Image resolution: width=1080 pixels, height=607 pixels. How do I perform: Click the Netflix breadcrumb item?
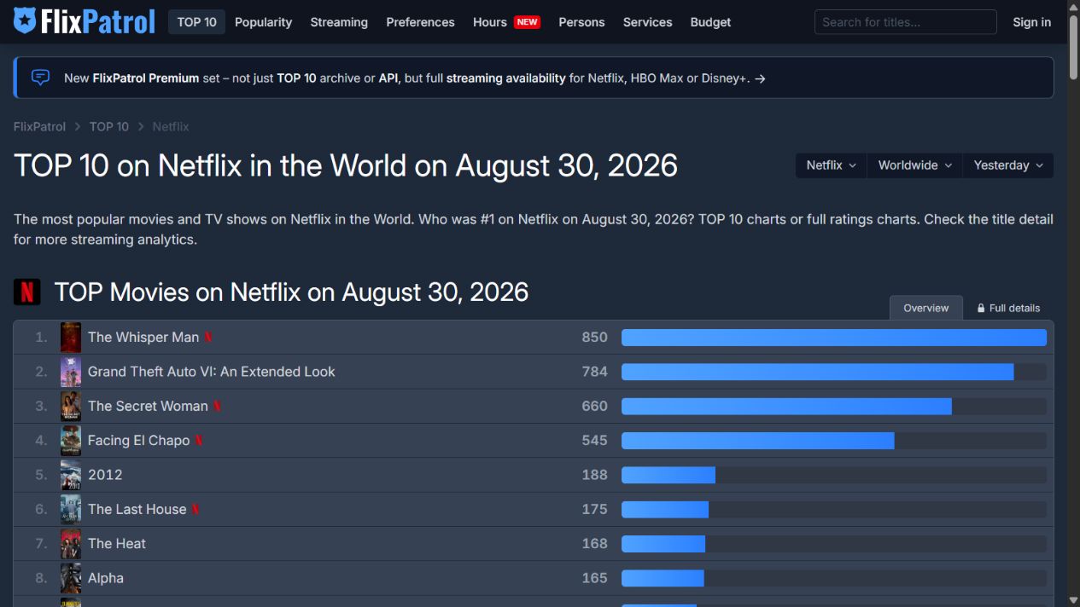click(x=171, y=126)
